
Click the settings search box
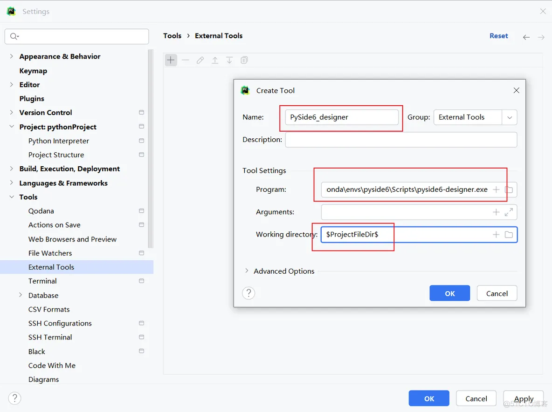(77, 36)
